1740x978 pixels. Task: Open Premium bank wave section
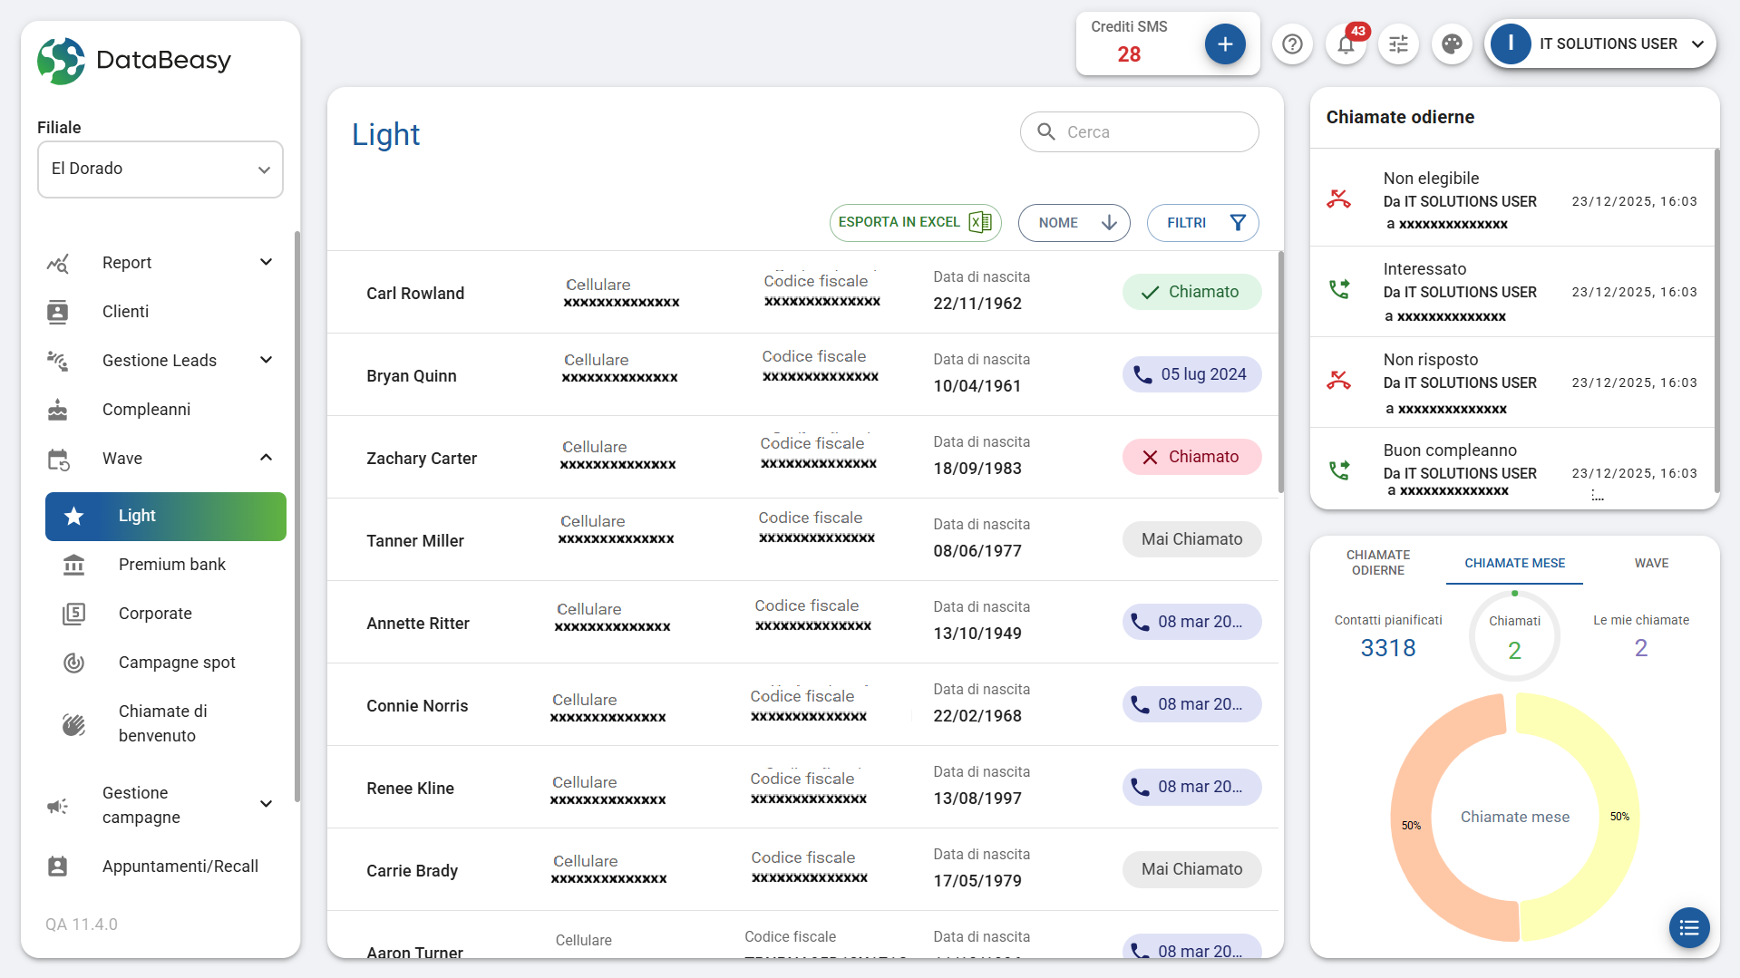coord(171,565)
